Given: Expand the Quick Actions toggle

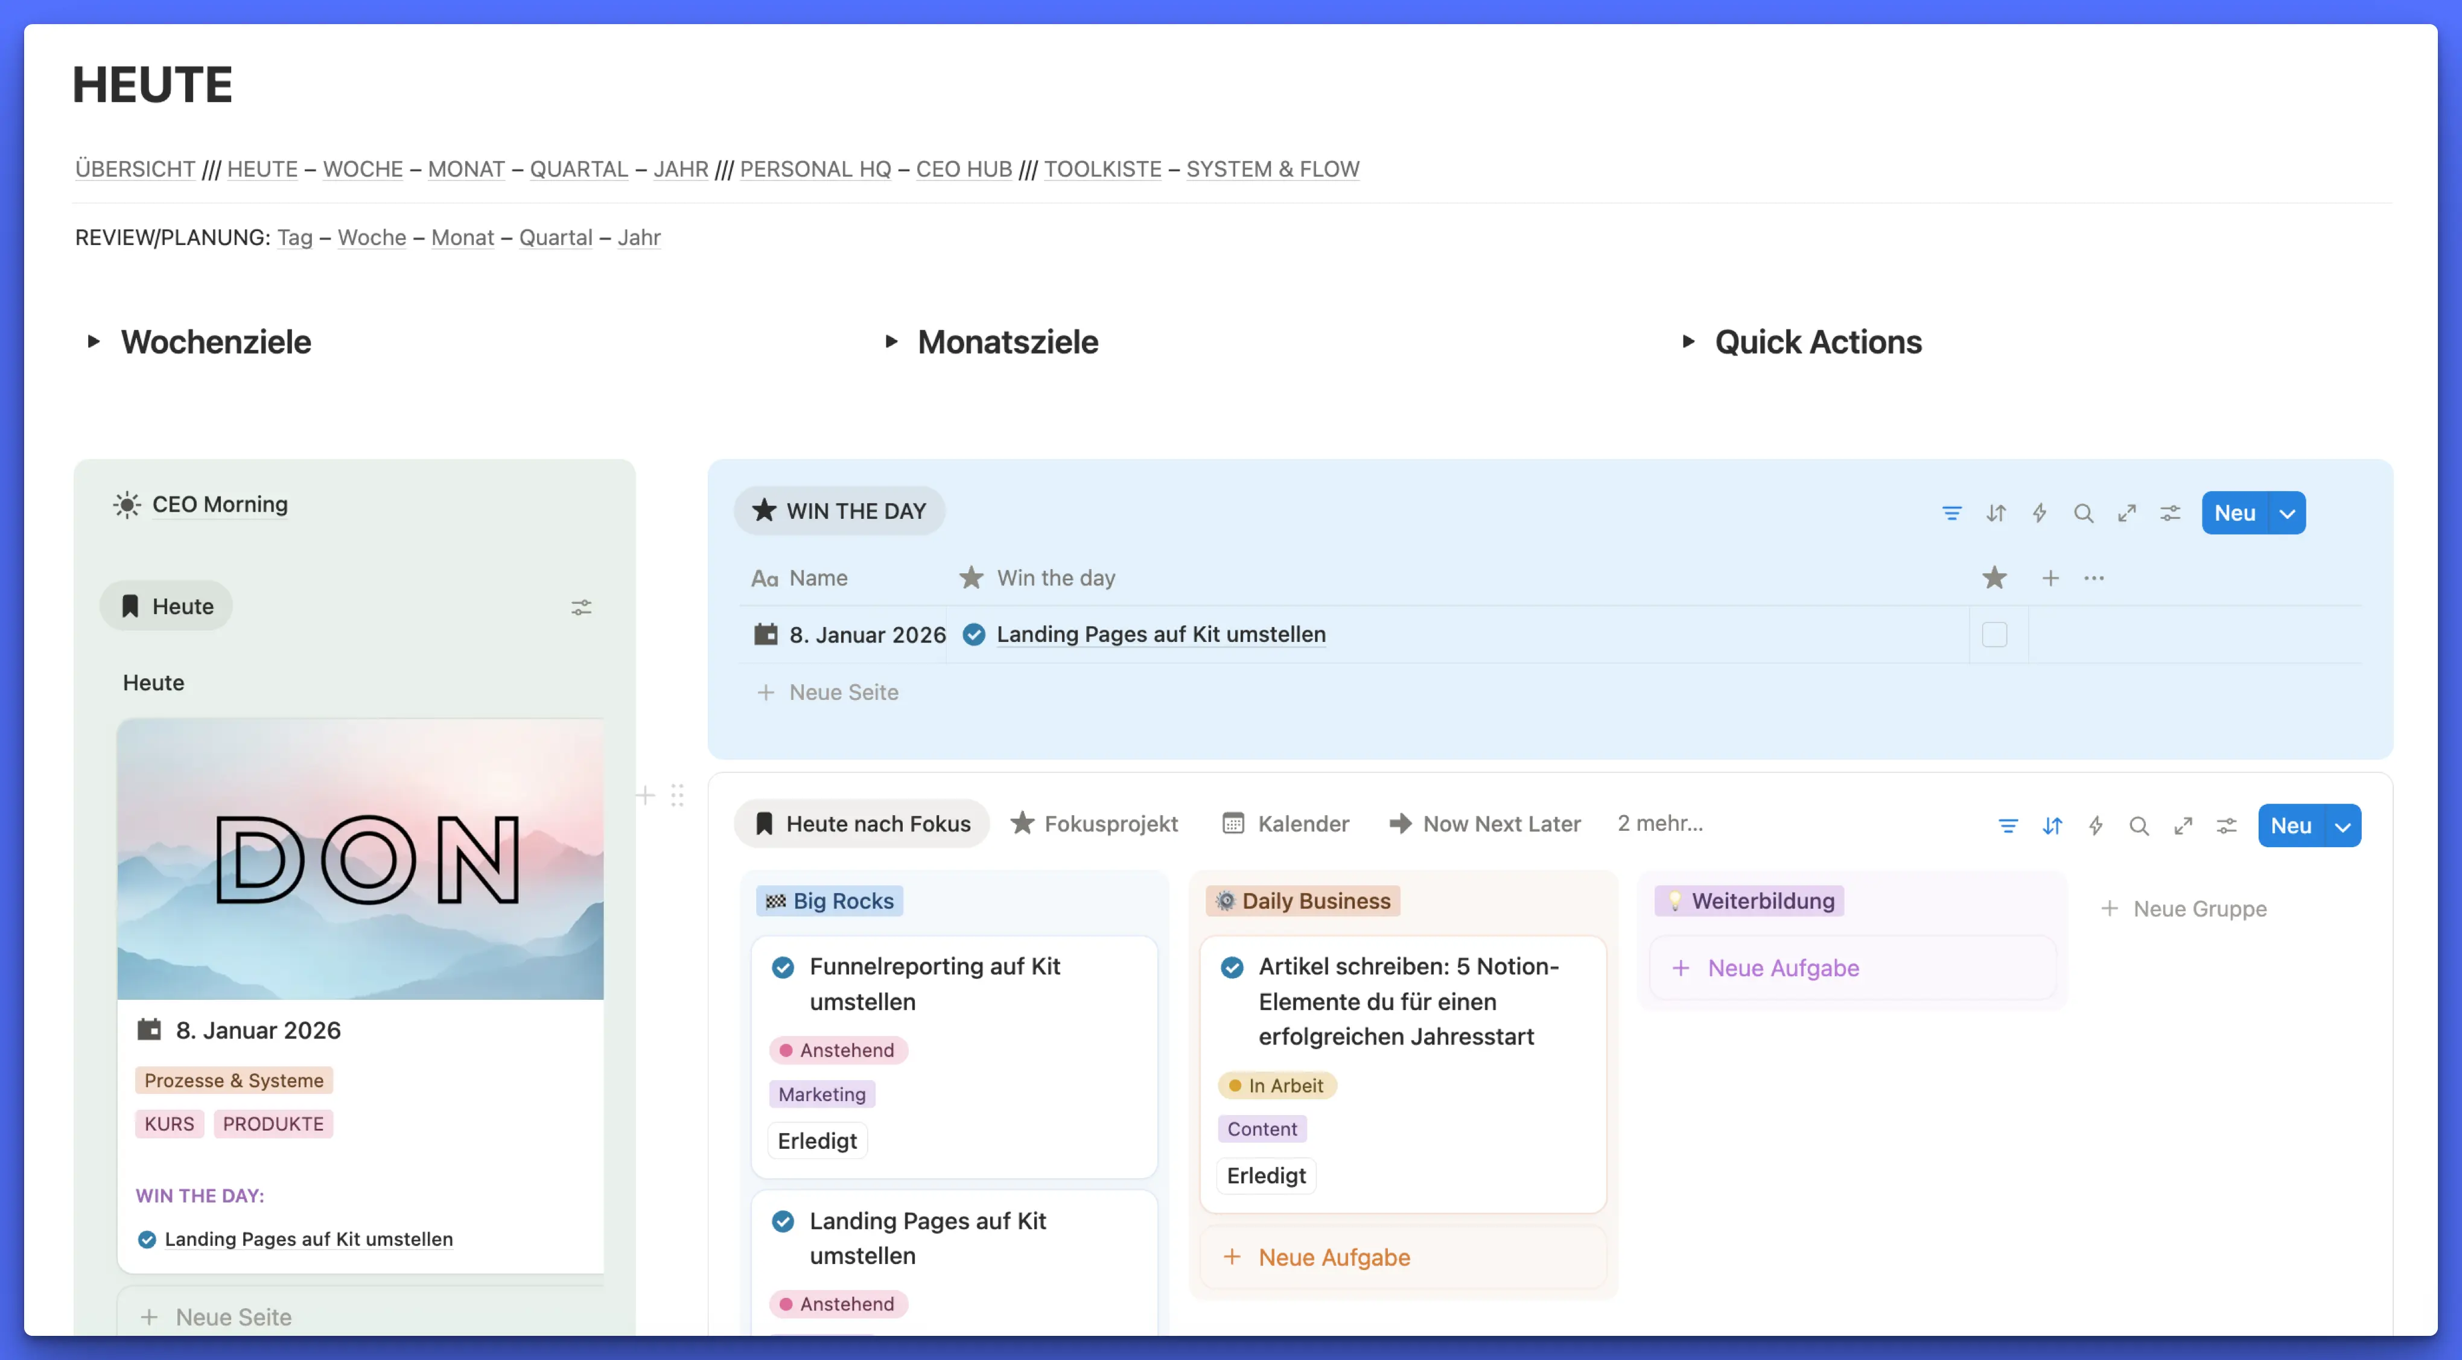Looking at the screenshot, I should 1688,341.
